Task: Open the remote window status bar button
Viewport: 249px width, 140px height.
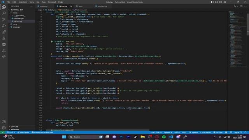Action: pyautogui.click(x=2, y=132)
